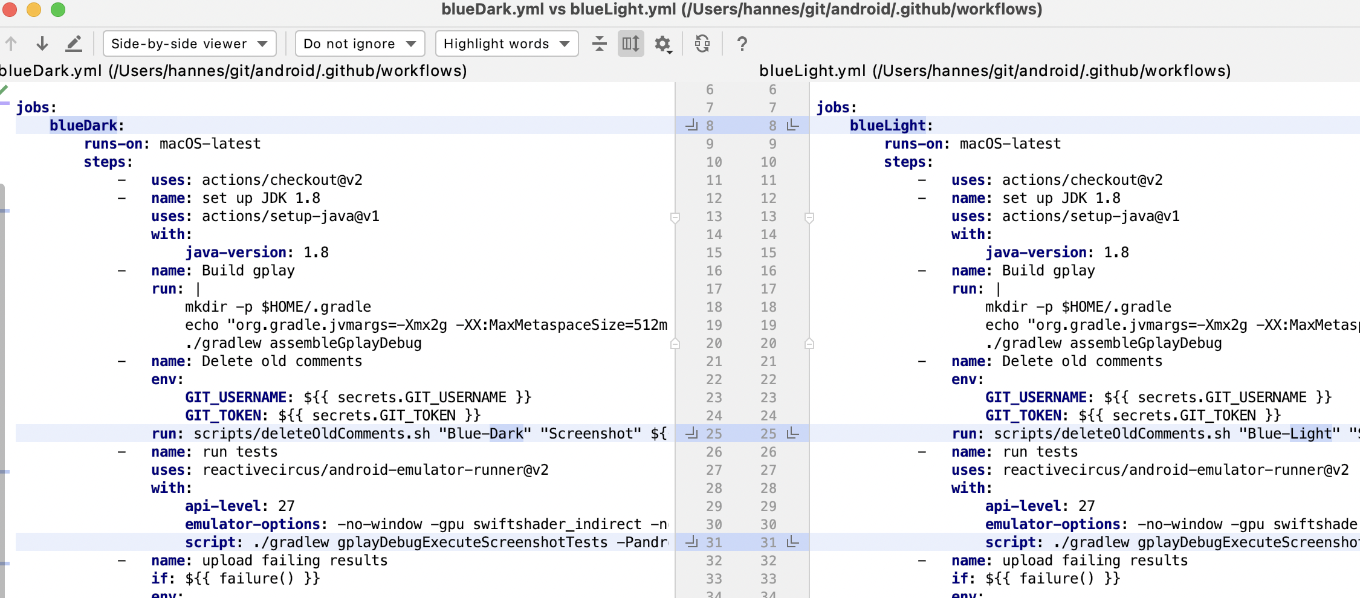Screen dimensions: 1360x598
Task: Click the window title bar text
Action: (x=742, y=9)
